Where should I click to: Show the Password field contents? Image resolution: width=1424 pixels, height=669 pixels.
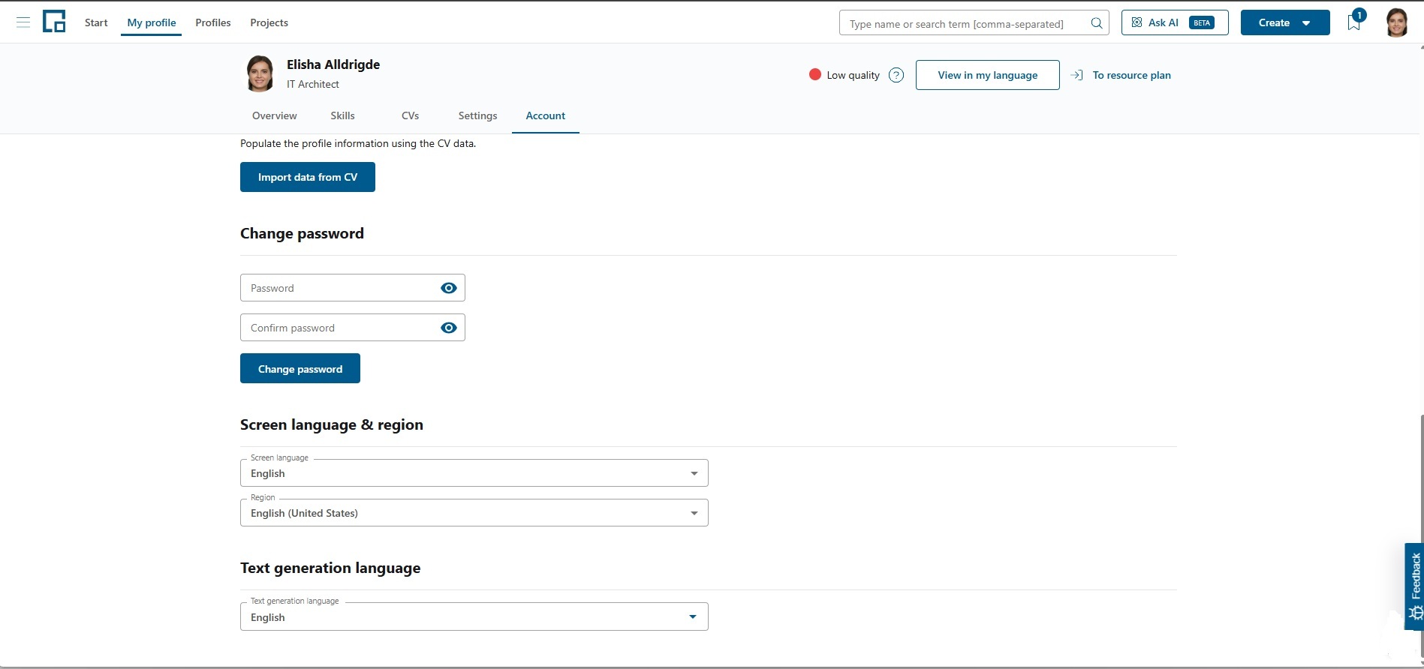click(449, 288)
